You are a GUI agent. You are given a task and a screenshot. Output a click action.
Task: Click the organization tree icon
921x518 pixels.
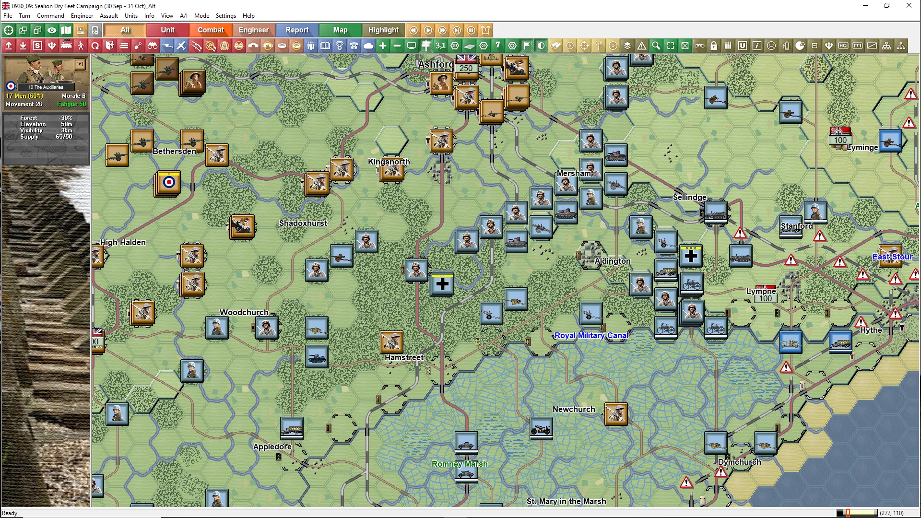tap(886, 46)
